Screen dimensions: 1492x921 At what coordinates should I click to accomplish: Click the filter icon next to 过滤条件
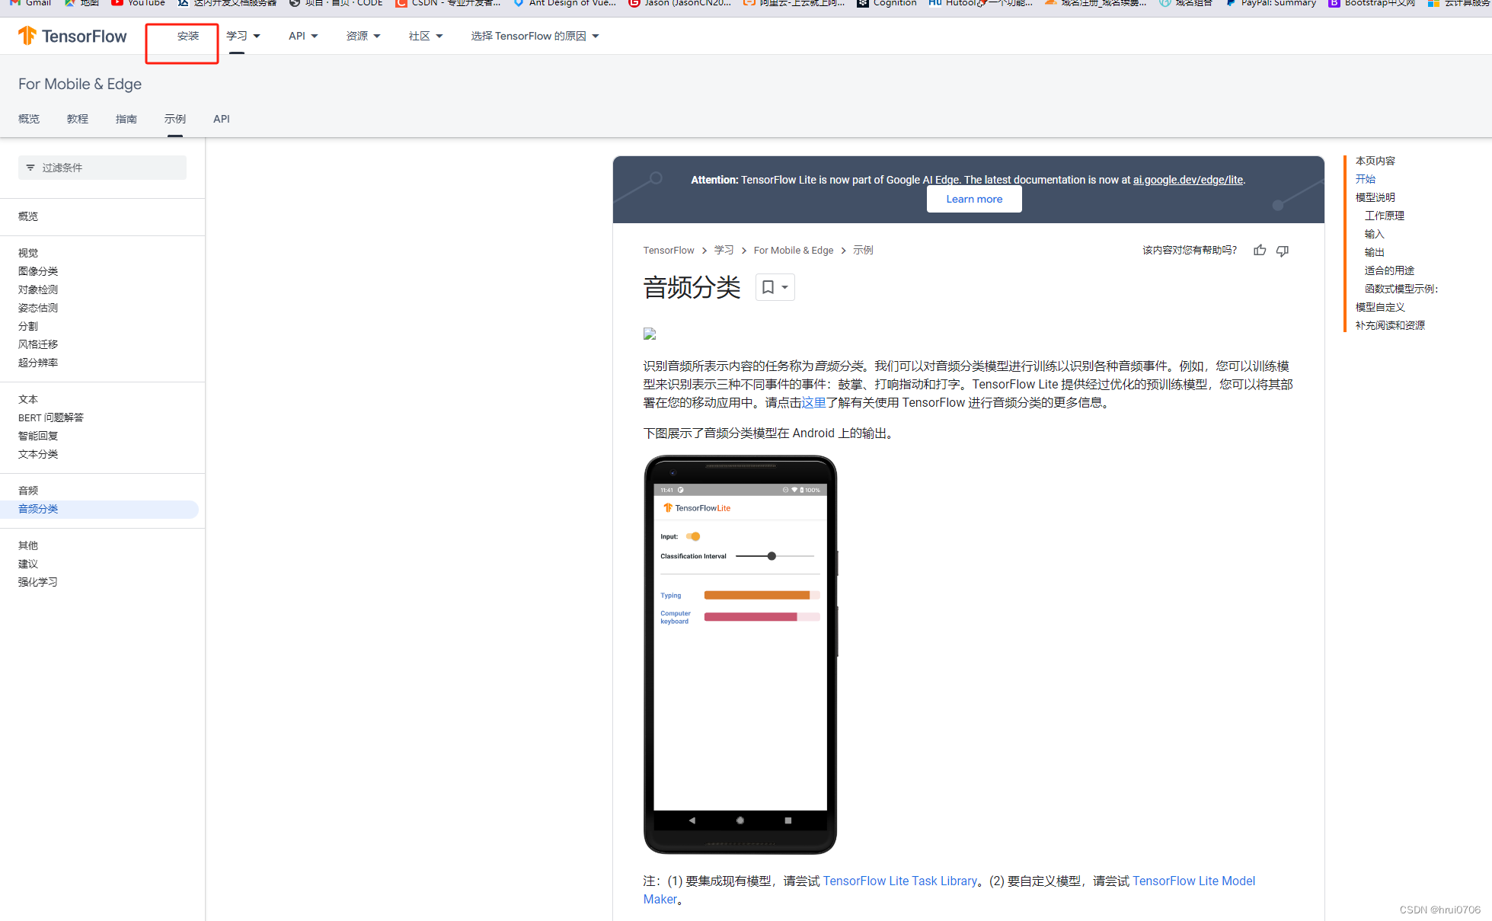(33, 166)
